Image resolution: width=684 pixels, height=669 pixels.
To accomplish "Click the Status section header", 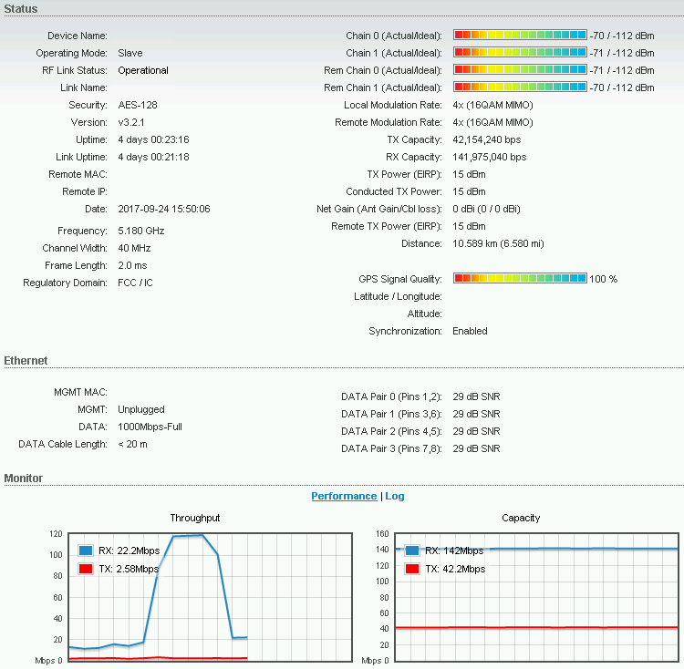I will [21, 8].
